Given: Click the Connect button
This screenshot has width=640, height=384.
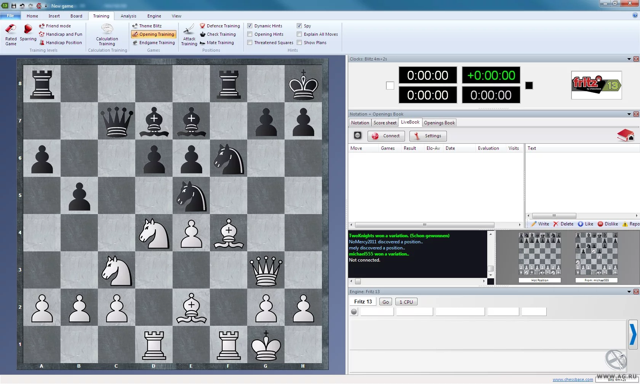Looking at the screenshot, I should click(x=386, y=136).
